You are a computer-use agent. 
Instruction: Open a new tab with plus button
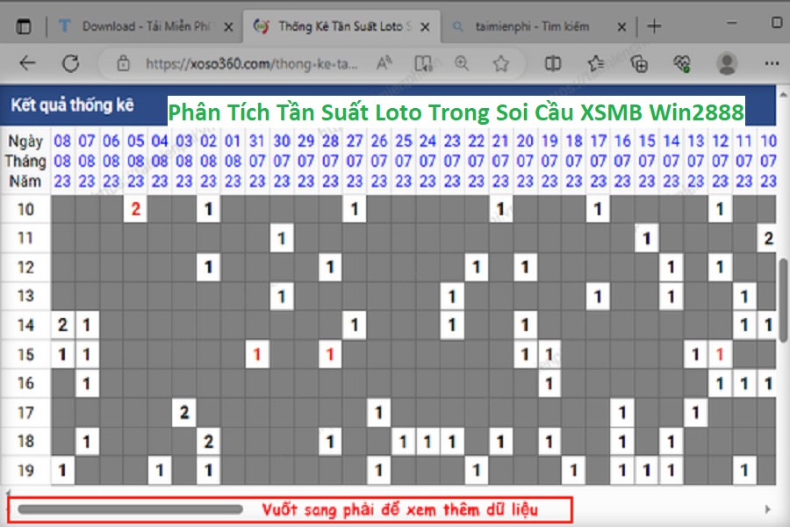coord(653,26)
